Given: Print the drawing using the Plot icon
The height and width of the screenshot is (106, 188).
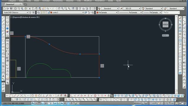Looking at the screenshot, I should point(15,9).
